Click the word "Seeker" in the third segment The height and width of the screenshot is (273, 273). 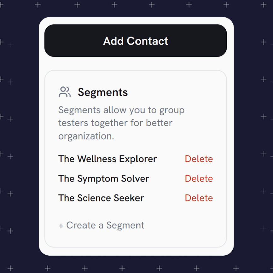click(x=129, y=198)
